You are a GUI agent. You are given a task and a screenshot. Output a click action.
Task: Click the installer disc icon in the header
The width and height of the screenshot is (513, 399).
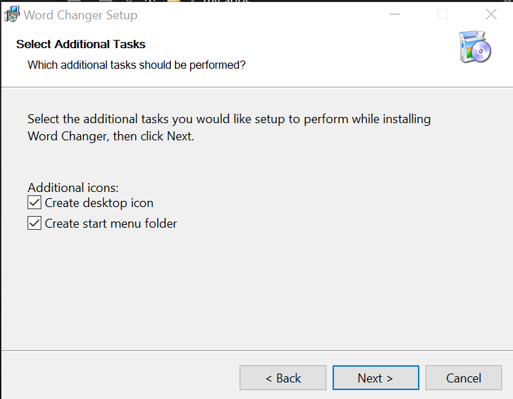click(475, 47)
